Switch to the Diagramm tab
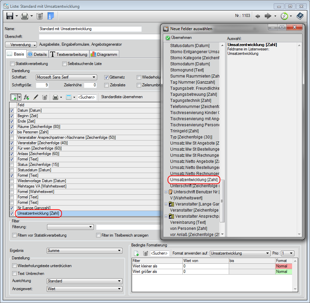 (104, 54)
